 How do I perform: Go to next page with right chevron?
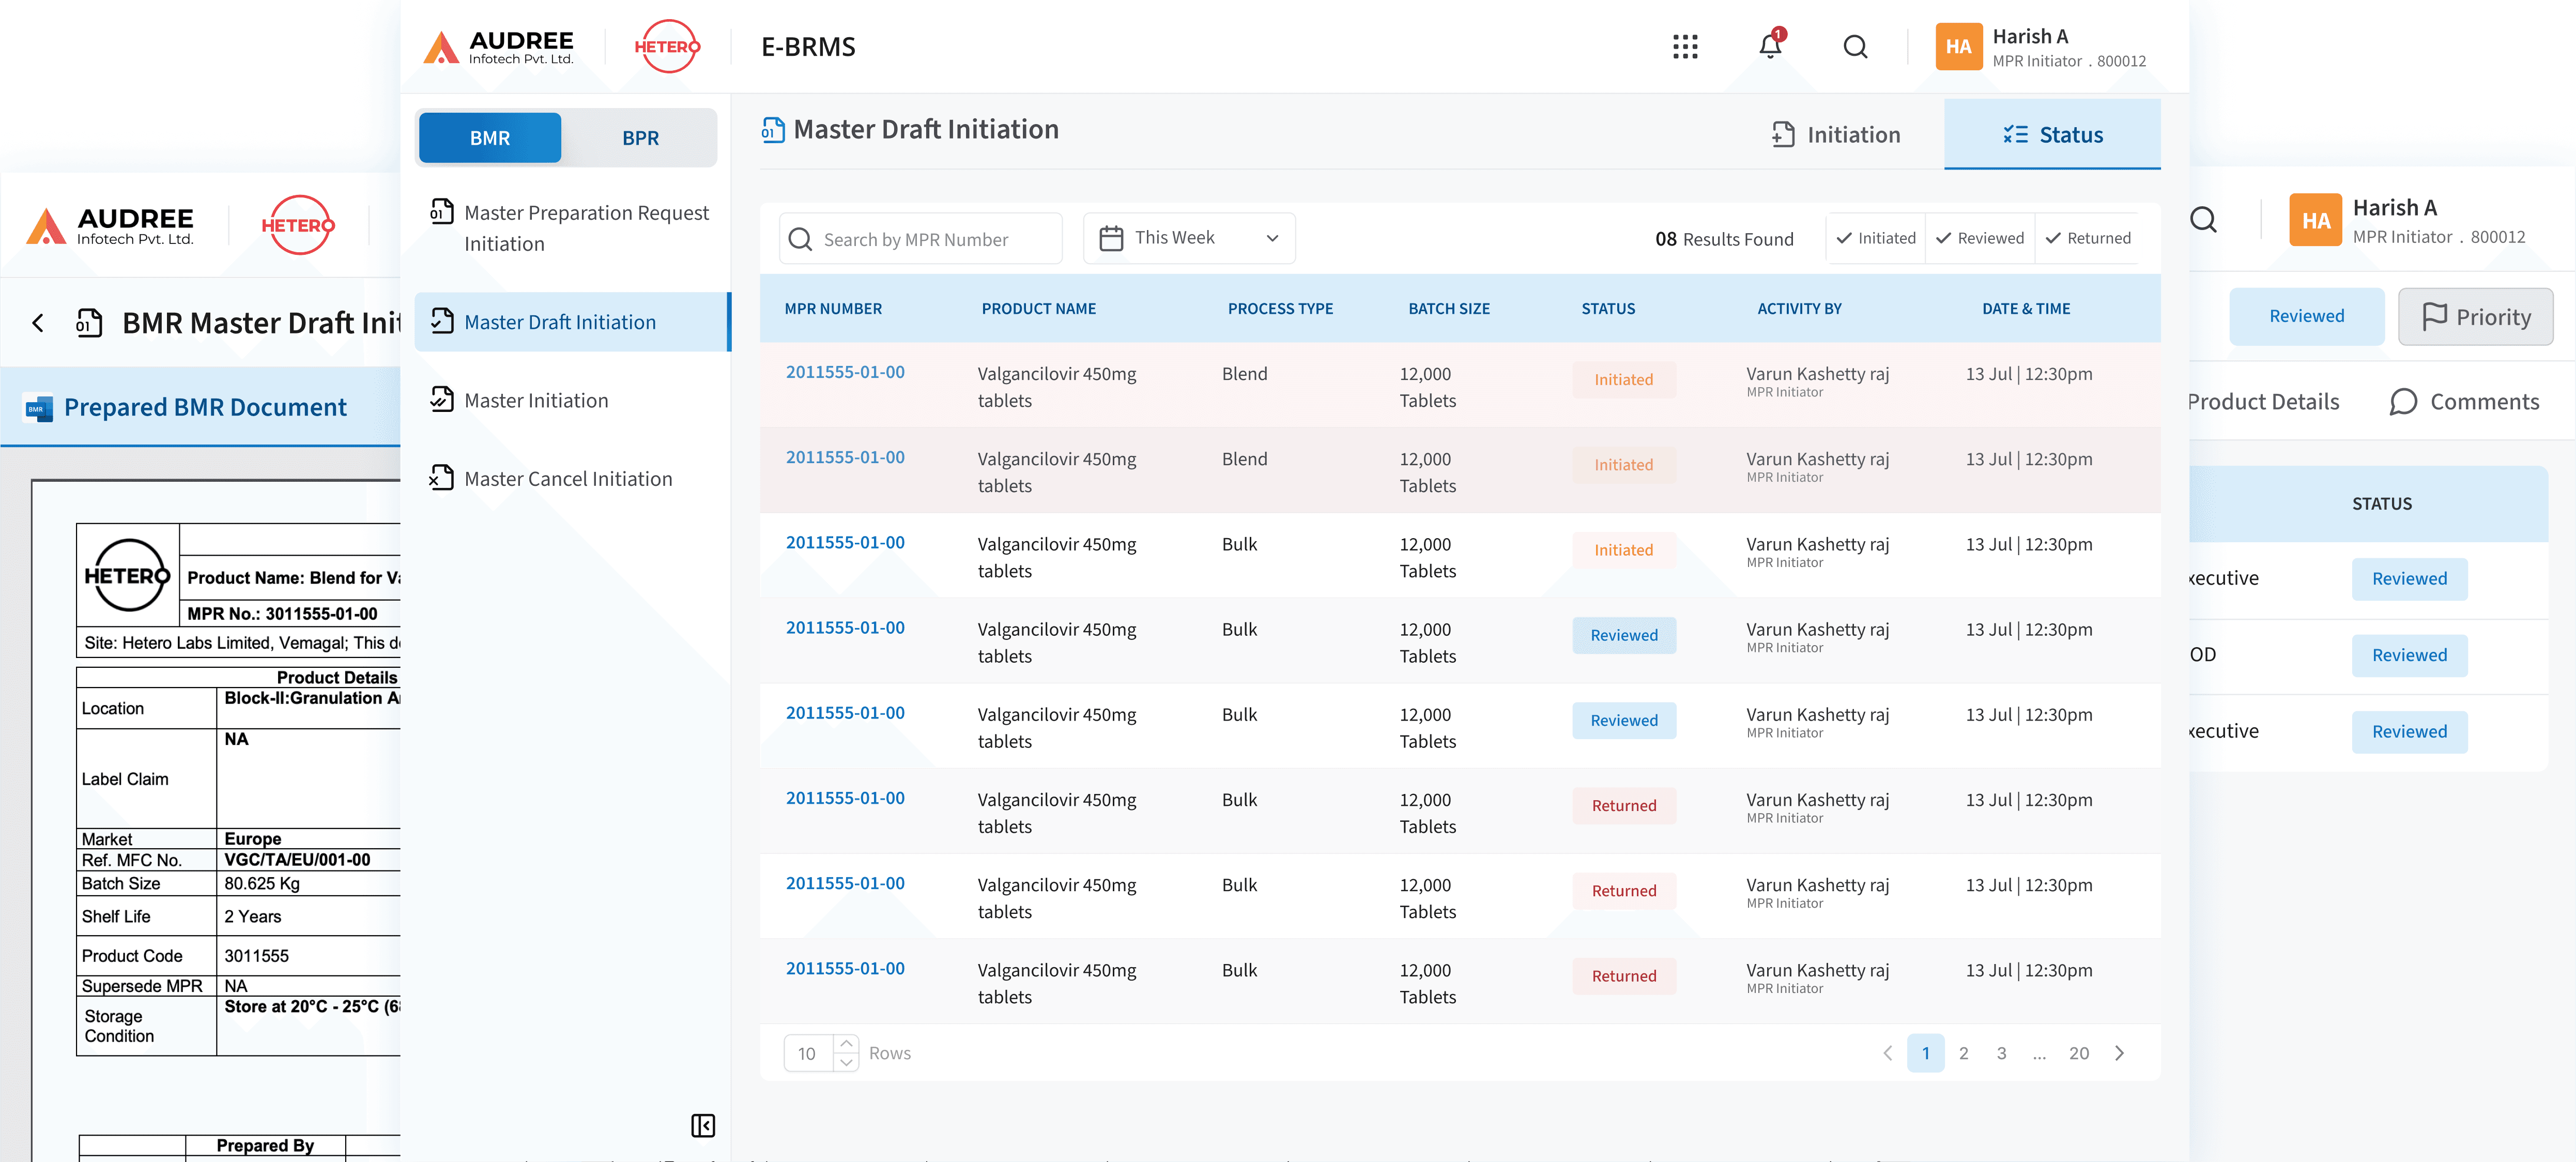[2119, 1053]
